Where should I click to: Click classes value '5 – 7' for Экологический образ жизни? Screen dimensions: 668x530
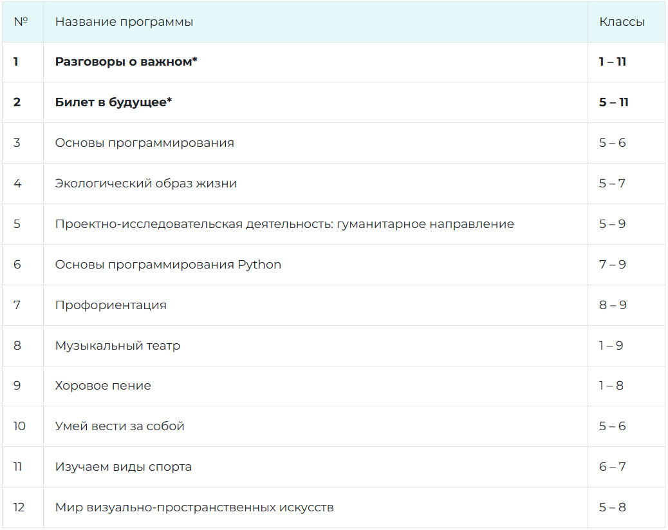[x=612, y=183]
